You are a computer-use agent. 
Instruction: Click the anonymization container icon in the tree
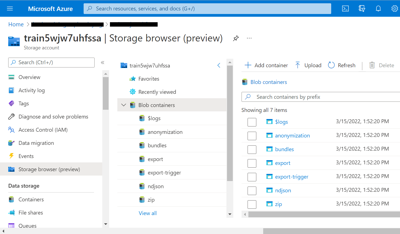click(142, 132)
